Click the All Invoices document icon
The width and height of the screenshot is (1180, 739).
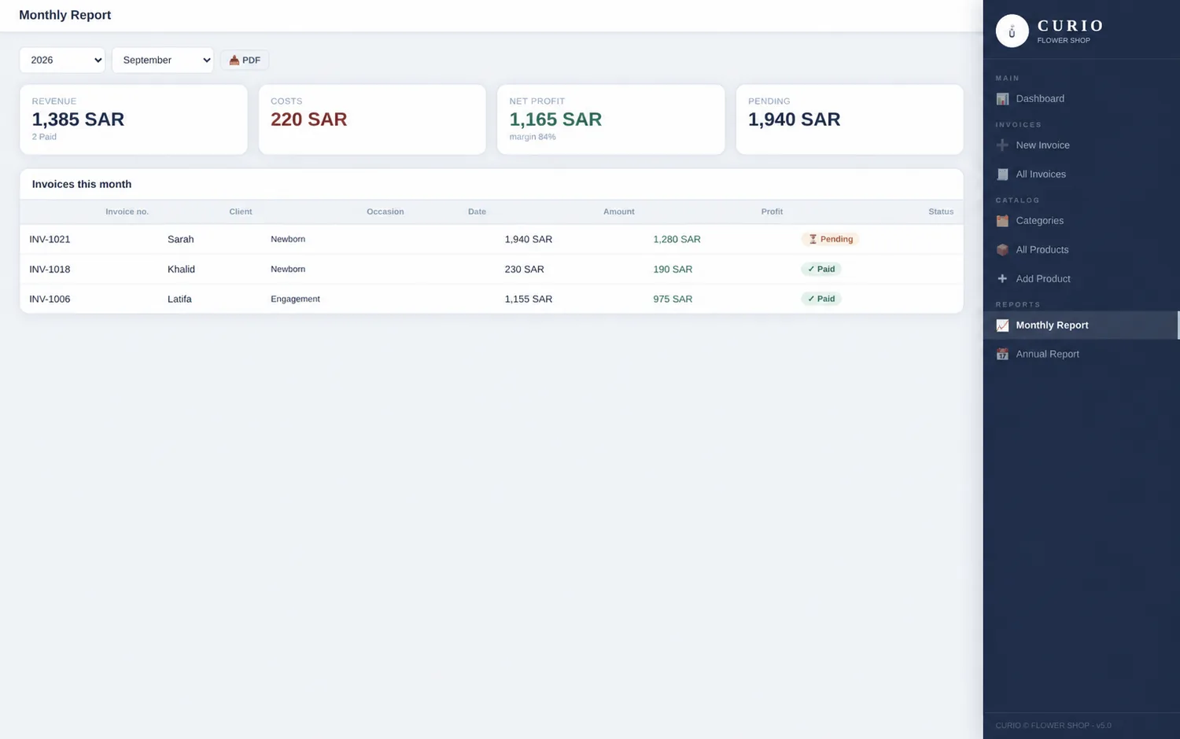[1002, 175]
